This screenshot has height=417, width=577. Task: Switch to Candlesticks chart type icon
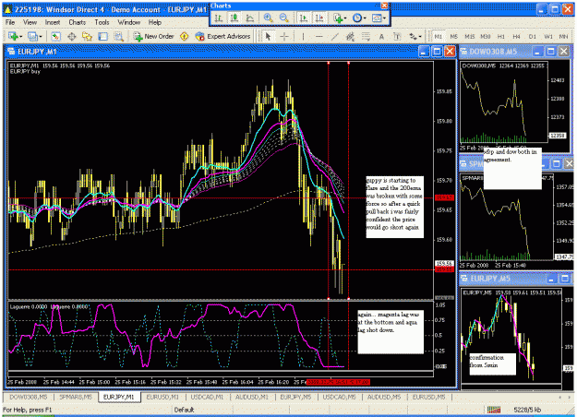(x=234, y=18)
